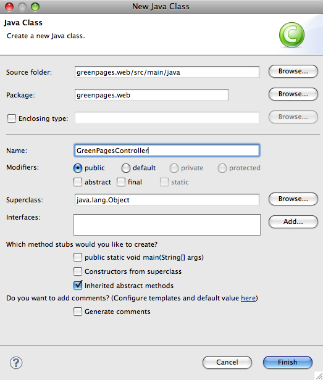Screen dimensions: 323x380
Task: Open the 'here' templates configuration link
Action: [248, 298]
